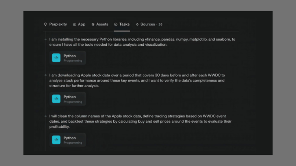Open the Perplexity tab
Image resolution: width=296 pixels, height=166 pixels.
(55, 24)
